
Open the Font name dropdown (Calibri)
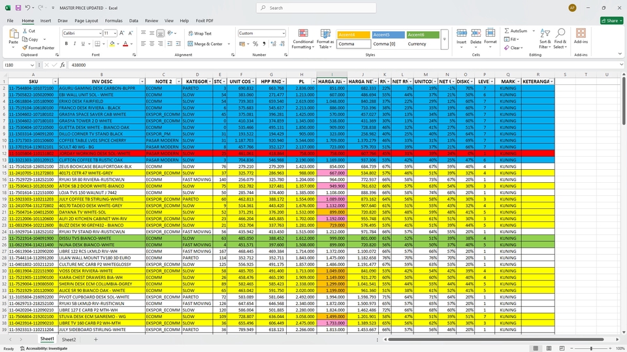click(x=100, y=33)
